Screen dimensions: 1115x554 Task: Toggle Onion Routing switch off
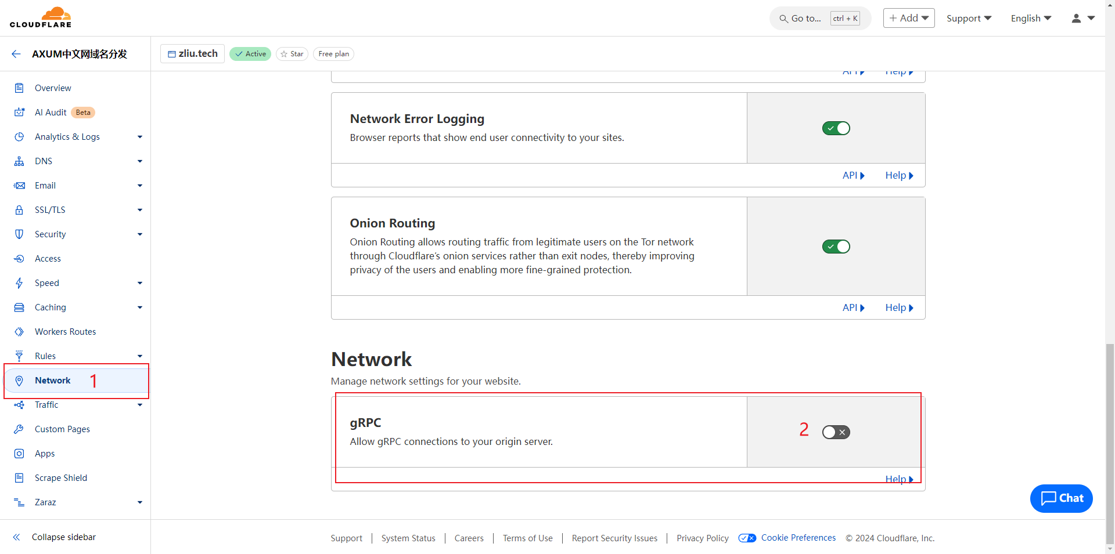[x=836, y=247]
